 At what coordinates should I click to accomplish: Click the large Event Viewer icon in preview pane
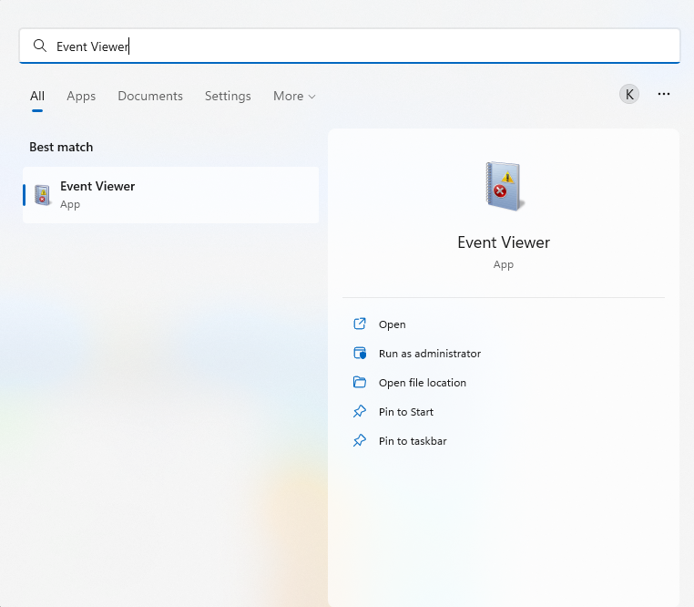click(x=502, y=186)
